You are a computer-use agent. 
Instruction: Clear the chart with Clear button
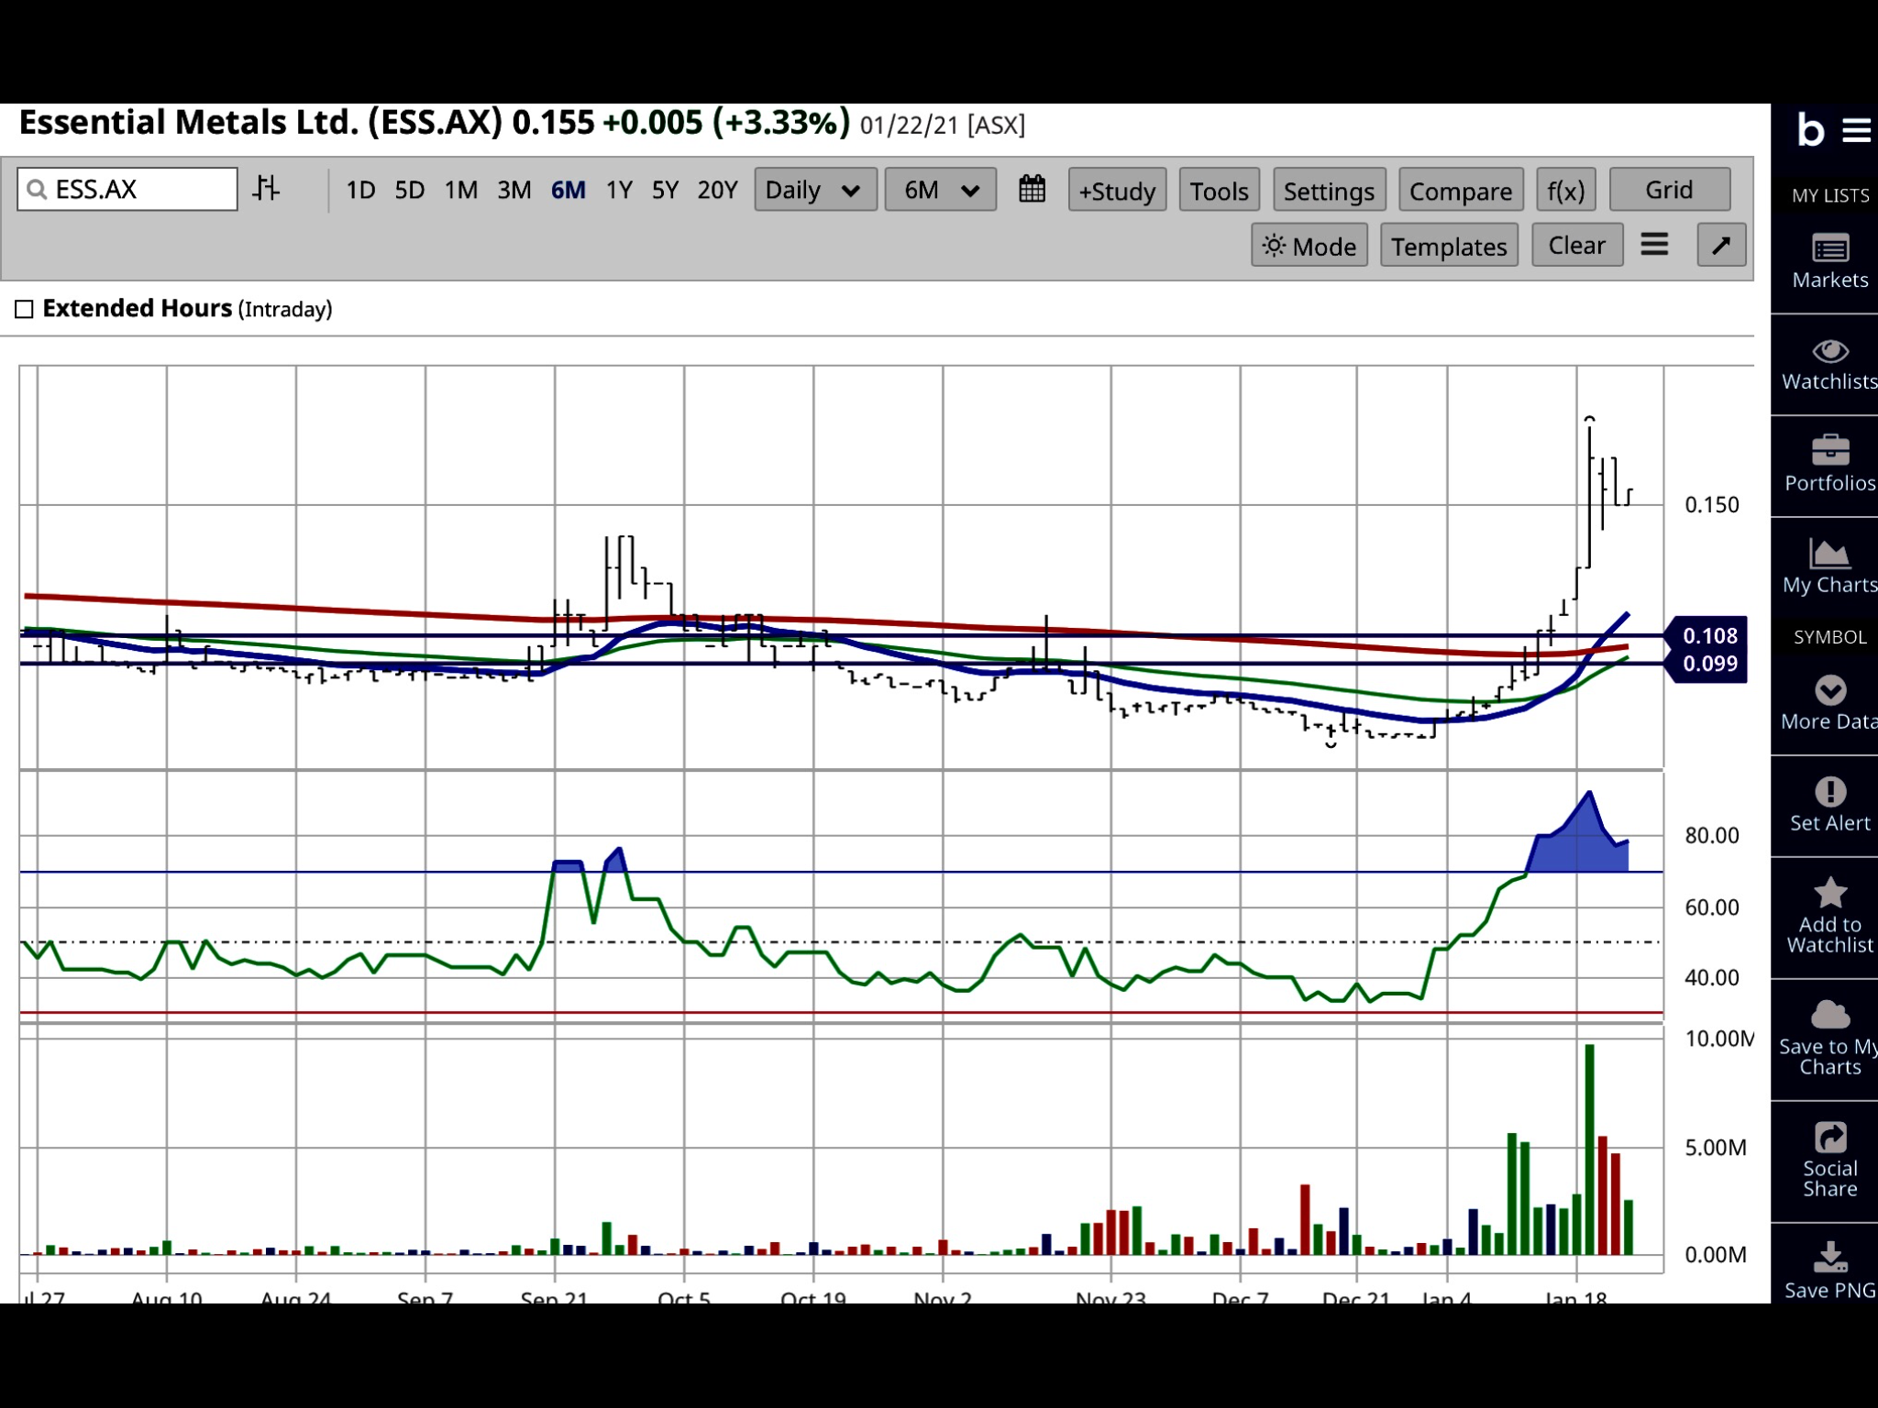[1577, 245]
